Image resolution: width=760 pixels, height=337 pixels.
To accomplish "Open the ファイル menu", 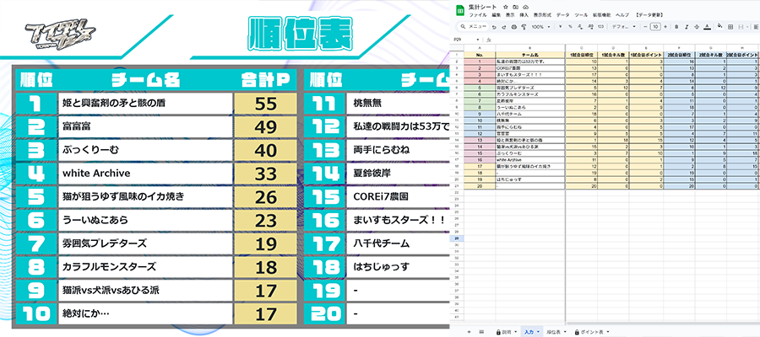I will click(x=478, y=15).
